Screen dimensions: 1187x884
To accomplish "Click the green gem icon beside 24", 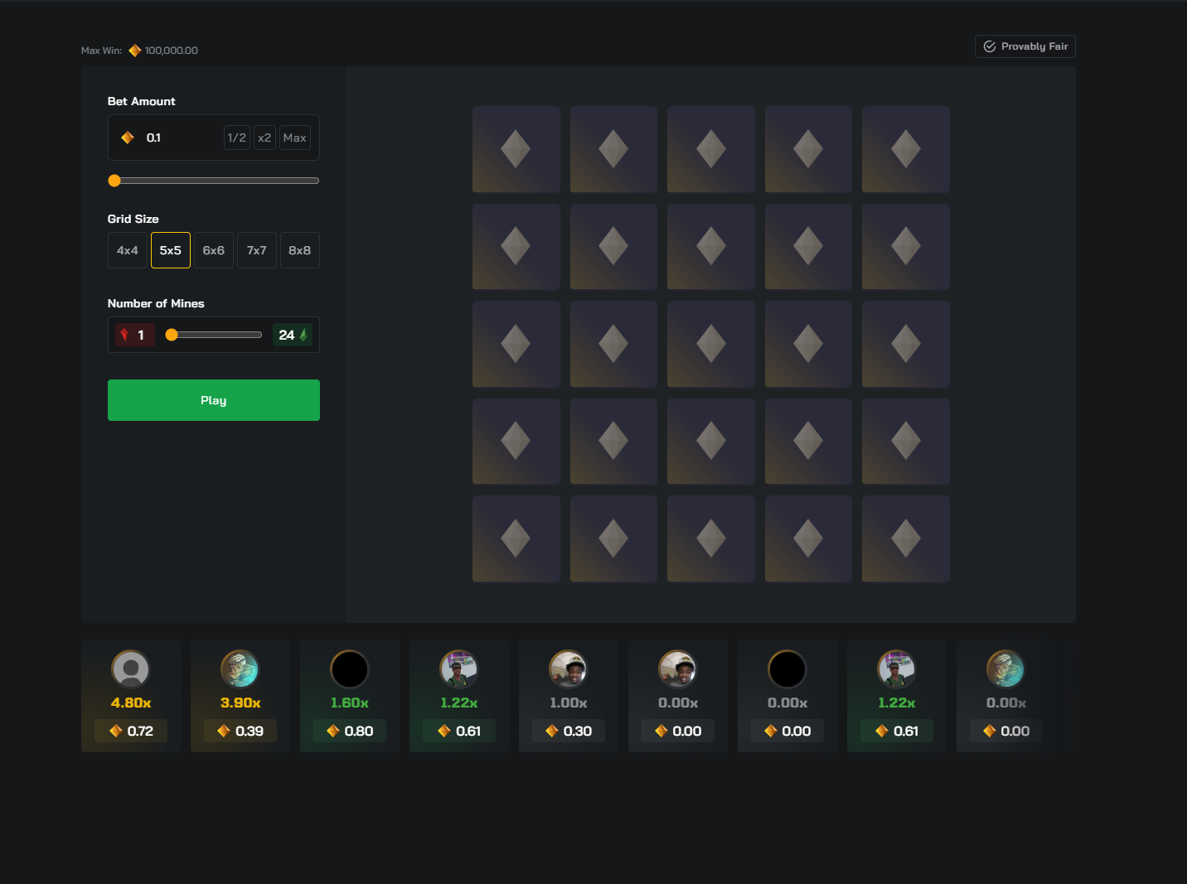I will pos(303,335).
